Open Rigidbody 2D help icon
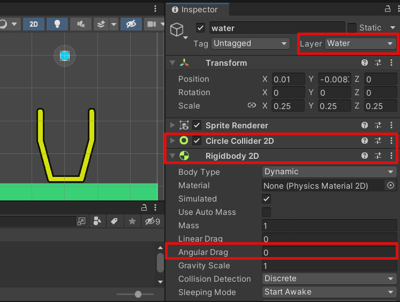400x302 pixels. pos(365,156)
